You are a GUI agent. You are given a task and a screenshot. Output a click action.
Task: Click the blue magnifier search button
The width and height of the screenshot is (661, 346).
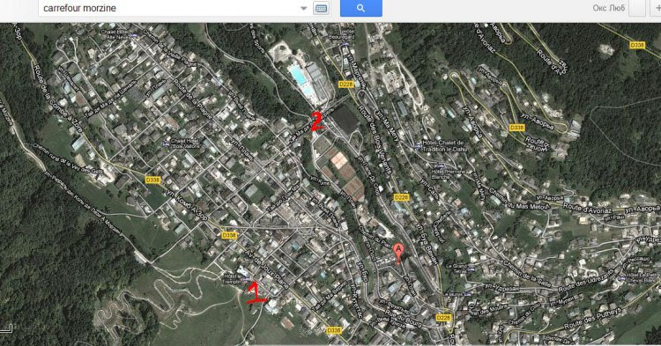coord(360,8)
